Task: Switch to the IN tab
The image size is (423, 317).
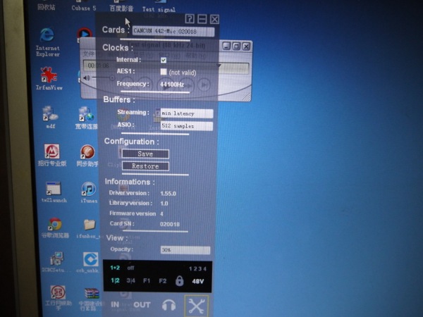Action: pyautogui.click(x=115, y=305)
